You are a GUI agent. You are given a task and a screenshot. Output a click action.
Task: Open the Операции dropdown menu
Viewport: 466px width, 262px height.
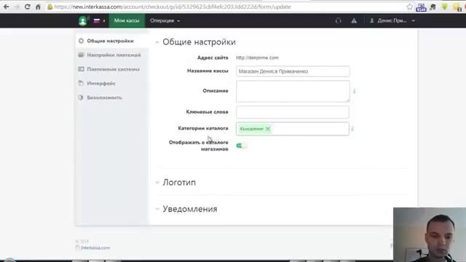(x=165, y=20)
